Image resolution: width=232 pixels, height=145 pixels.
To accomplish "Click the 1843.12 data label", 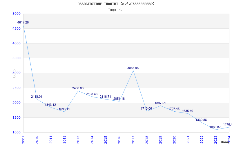I will tap(50, 105).
